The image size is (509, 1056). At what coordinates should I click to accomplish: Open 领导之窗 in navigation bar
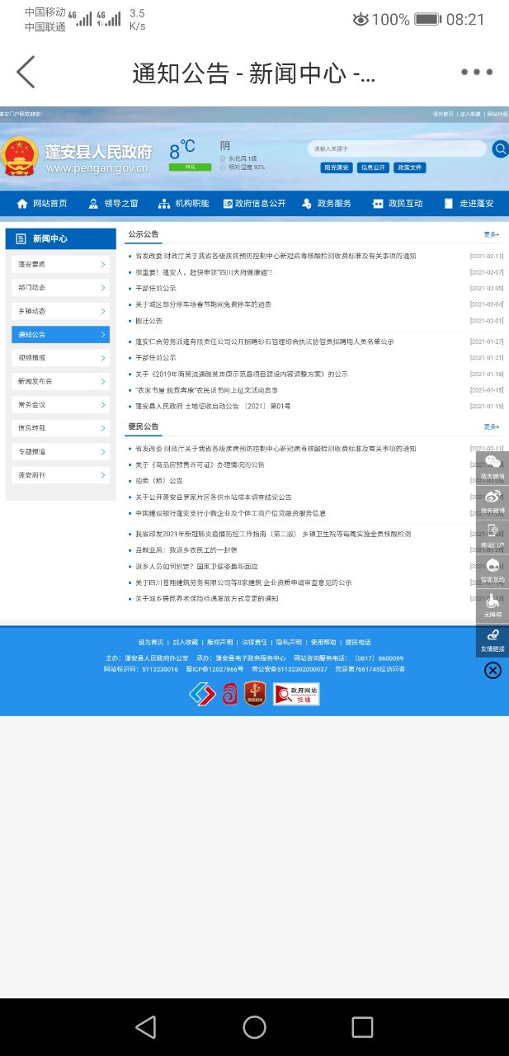click(x=114, y=204)
